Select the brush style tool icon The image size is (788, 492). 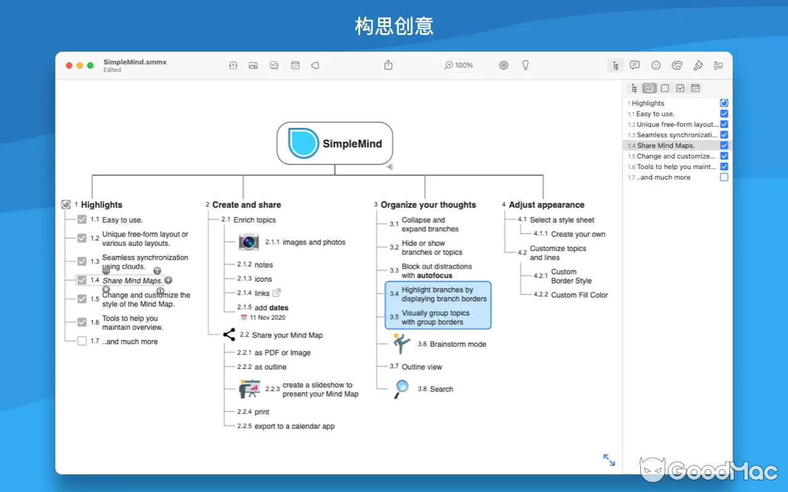(x=698, y=65)
